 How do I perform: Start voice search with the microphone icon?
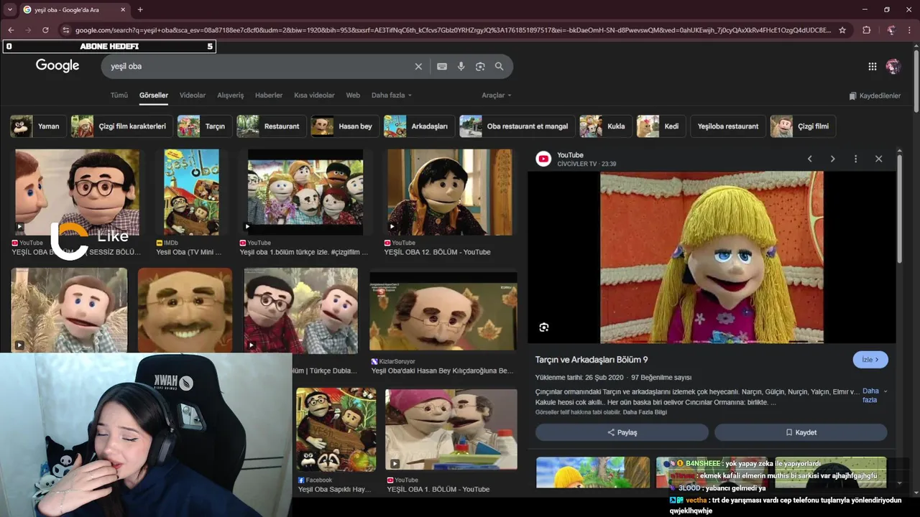(461, 66)
